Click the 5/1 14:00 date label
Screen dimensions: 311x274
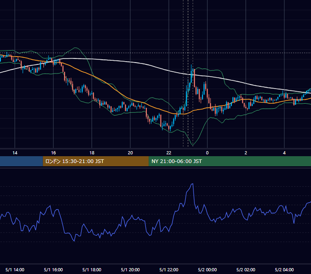click(15, 269)
